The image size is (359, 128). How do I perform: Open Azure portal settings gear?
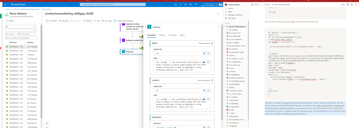pos(185,4)
